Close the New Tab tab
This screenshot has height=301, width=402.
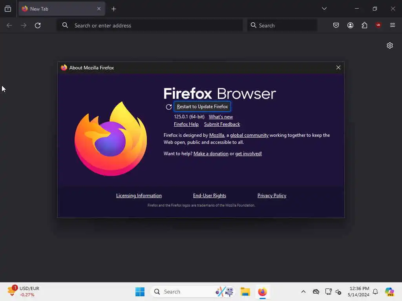(99, 9)
